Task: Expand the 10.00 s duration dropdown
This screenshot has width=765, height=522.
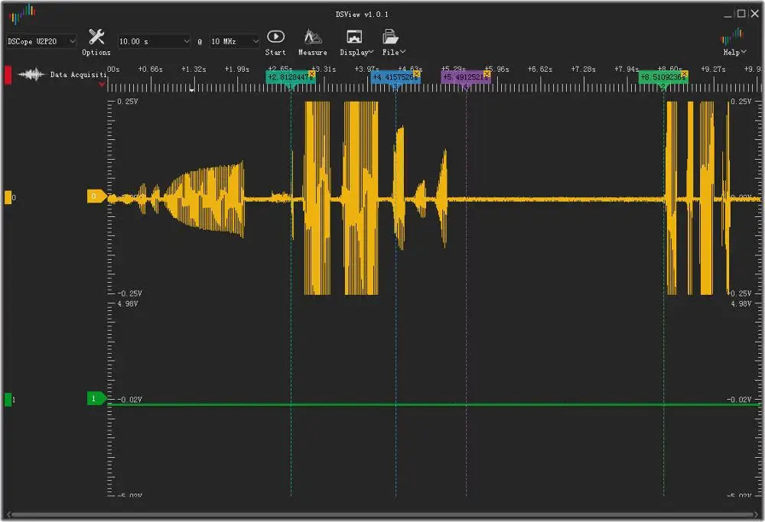Action: tap(154, 41)
